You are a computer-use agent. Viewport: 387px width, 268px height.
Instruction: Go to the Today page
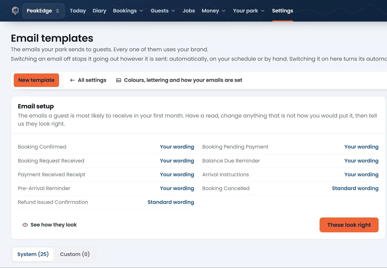pos(78,11)
